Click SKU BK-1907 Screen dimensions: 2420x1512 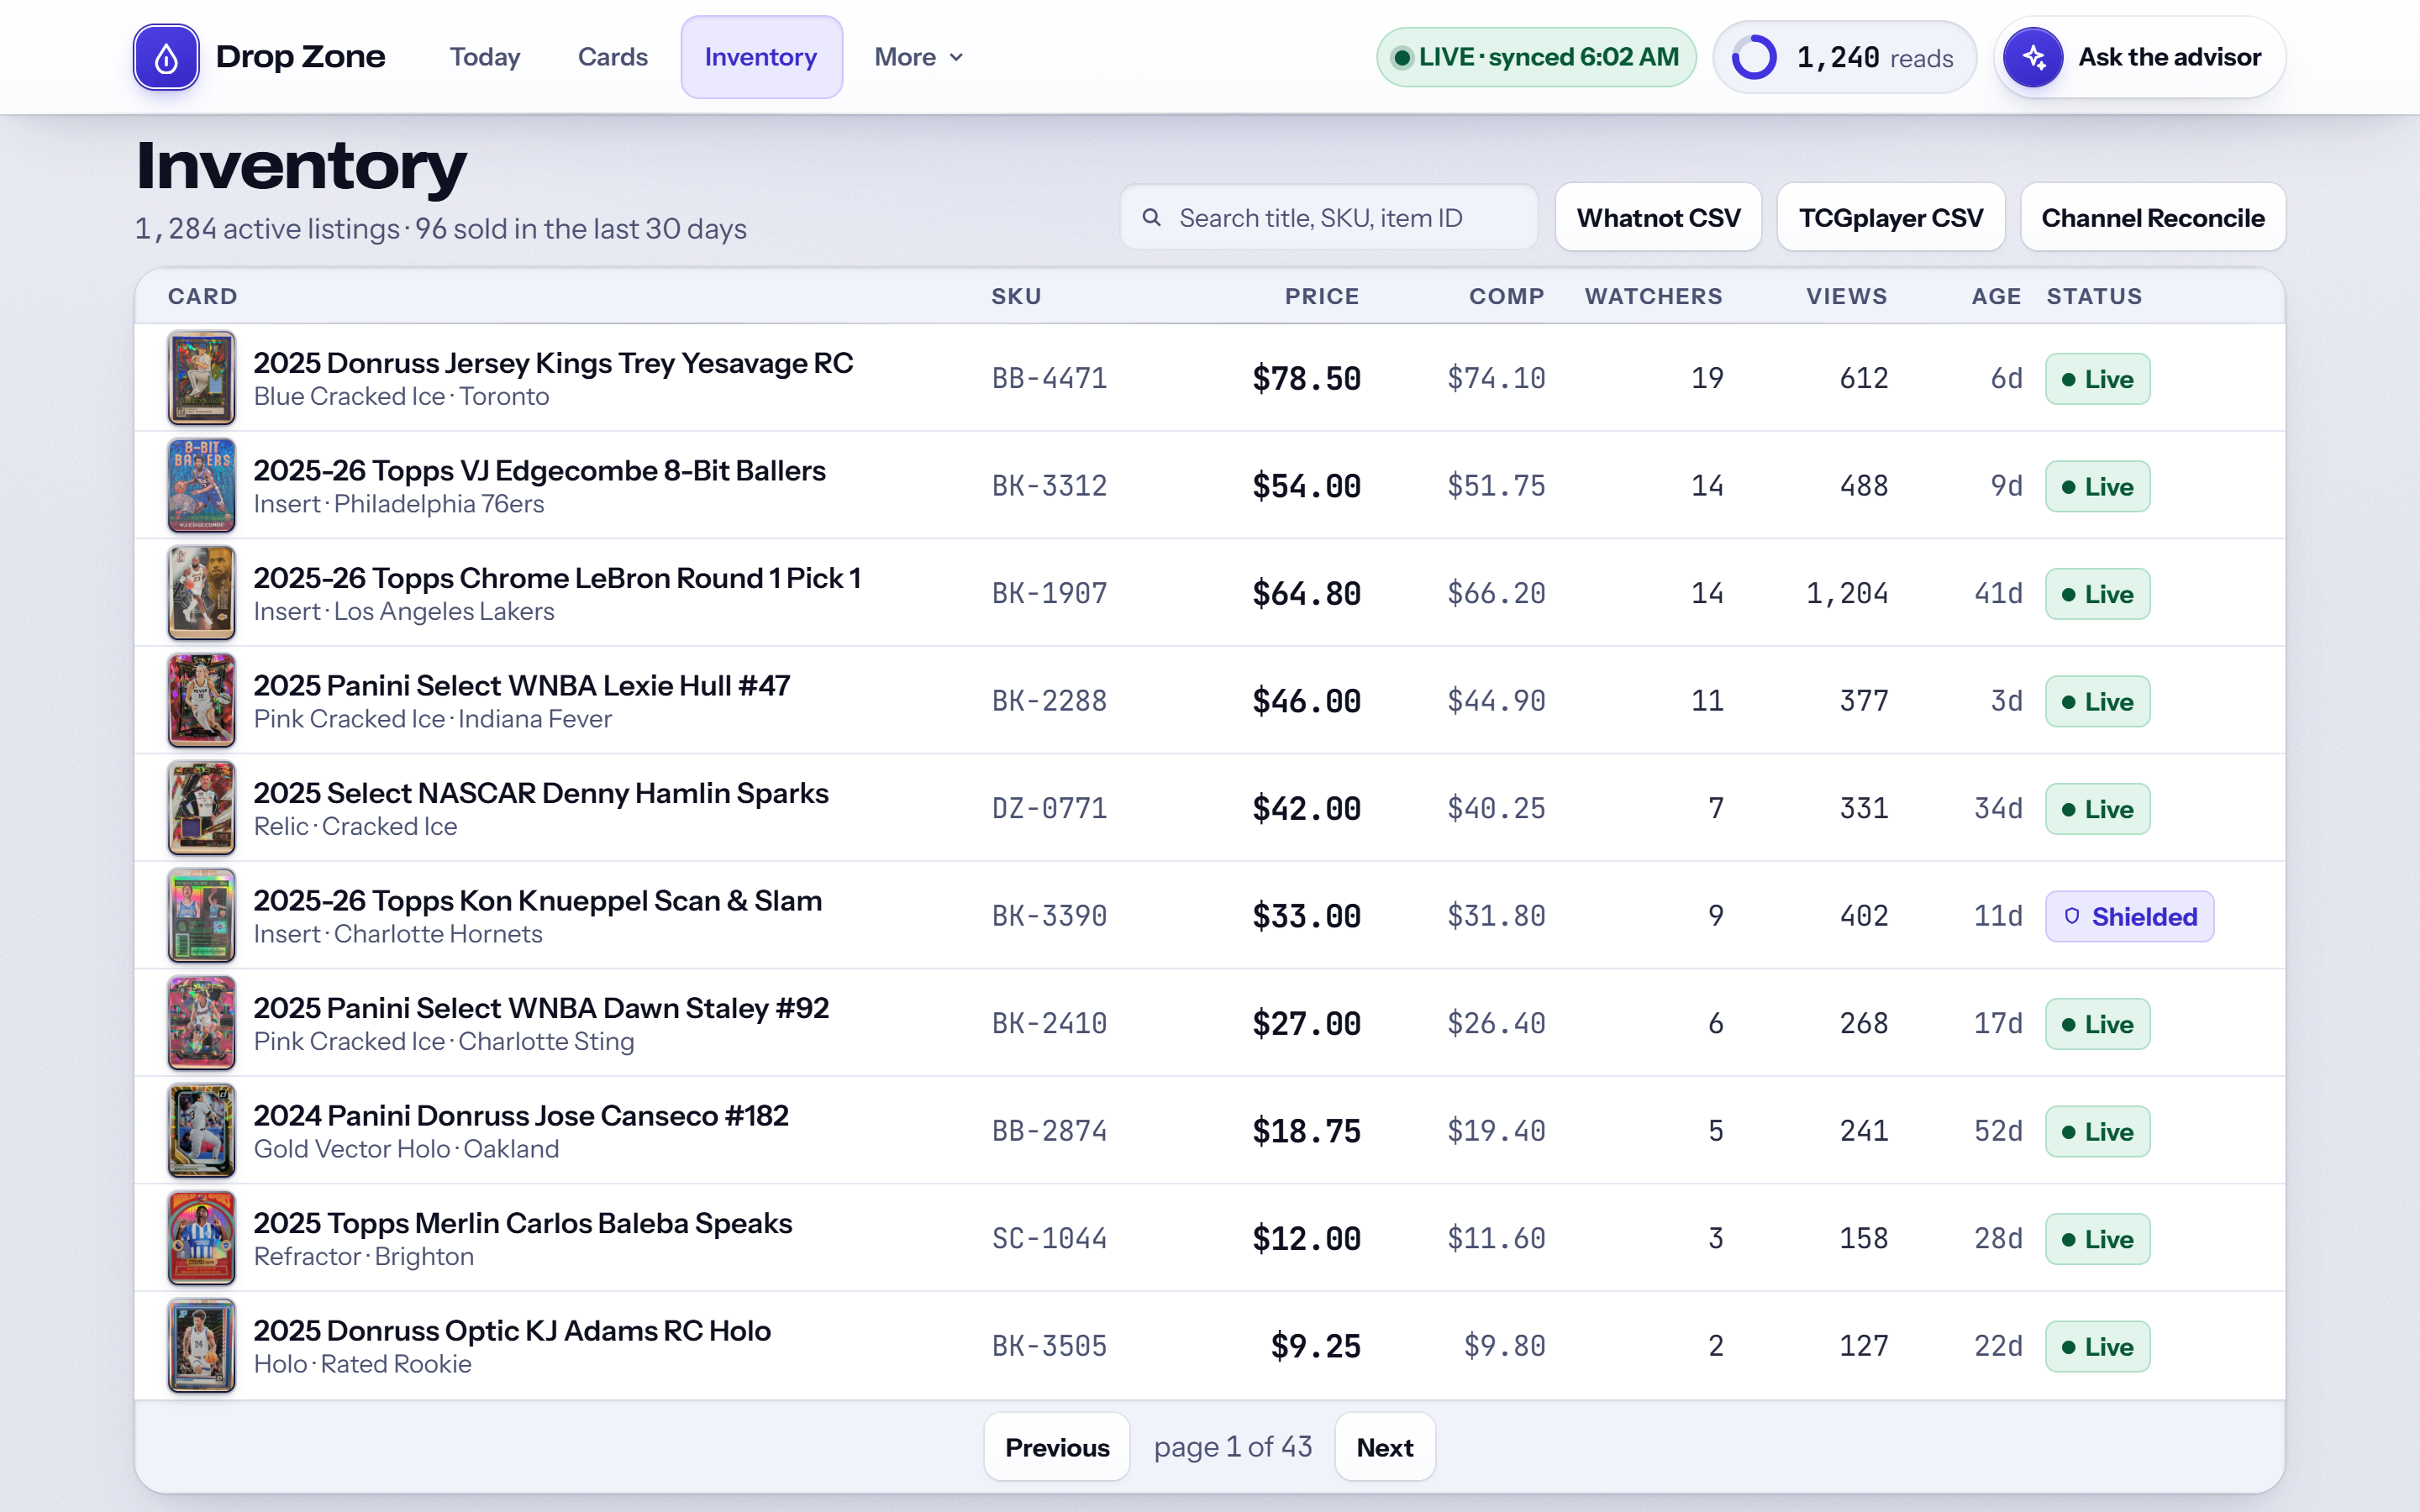coord(1049,593)
